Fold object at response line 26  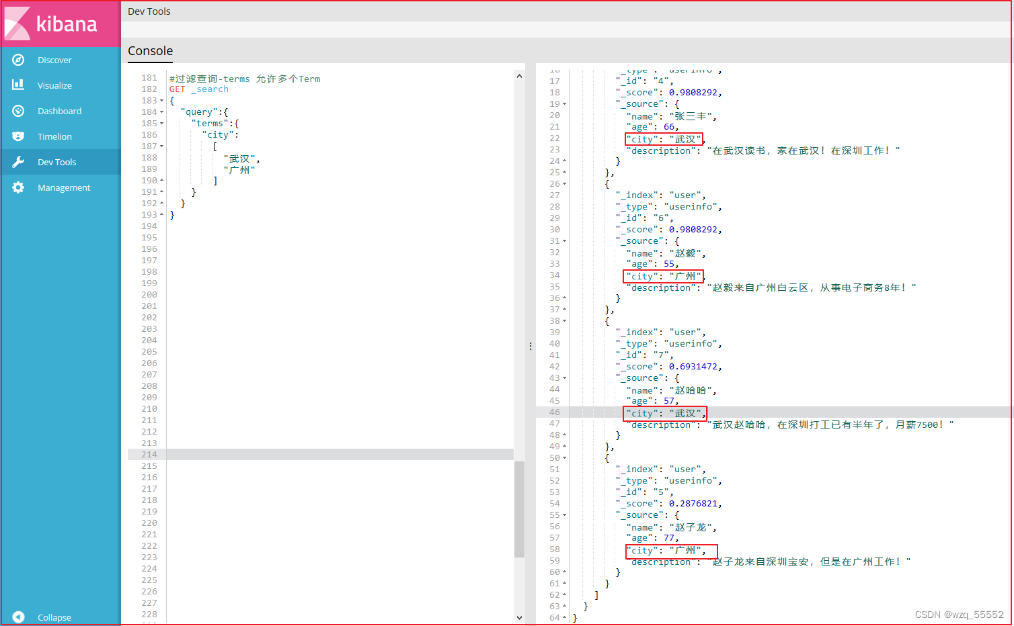click(564, 184)
